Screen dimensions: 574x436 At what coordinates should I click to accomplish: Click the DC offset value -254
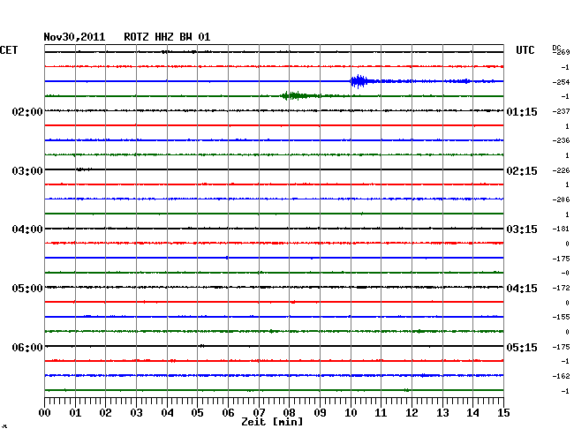point(561,82)
